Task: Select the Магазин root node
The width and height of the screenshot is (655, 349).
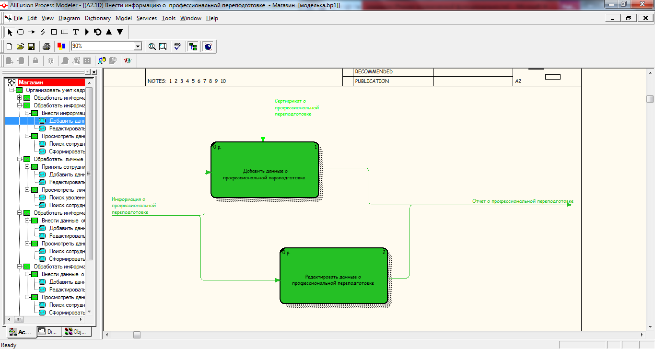Action: click(x=51, y=82)
